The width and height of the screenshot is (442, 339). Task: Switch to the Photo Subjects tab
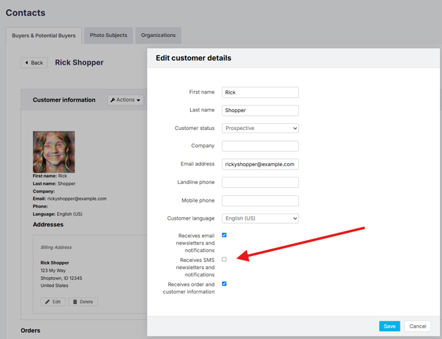point(109,35)
